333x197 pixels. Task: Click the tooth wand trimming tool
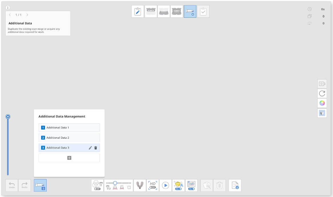[207, 185]
